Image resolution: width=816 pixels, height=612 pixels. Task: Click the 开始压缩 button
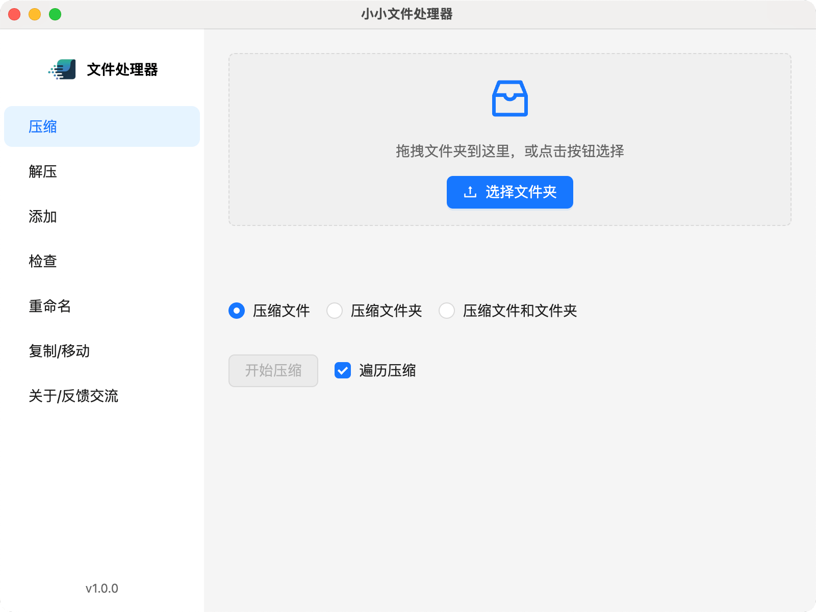tap(273, 371)
